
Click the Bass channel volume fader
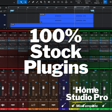(64, 88)
